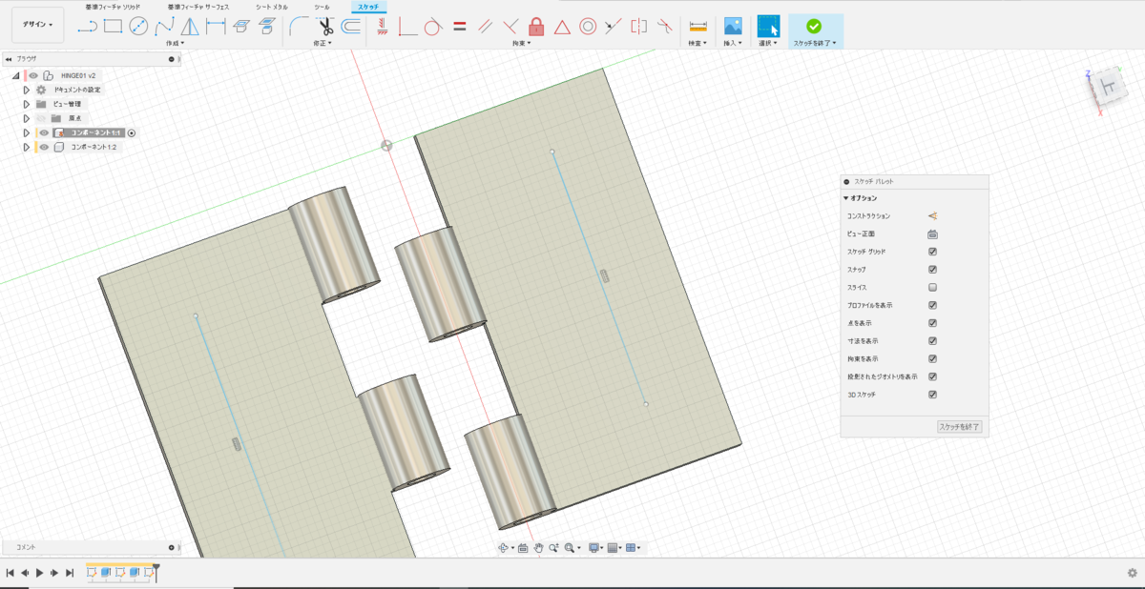The height and width of the screenshot is (589, 1145).
Task: Toggle the スケッチ グリッド checkbox
Action: pos(932,252)
